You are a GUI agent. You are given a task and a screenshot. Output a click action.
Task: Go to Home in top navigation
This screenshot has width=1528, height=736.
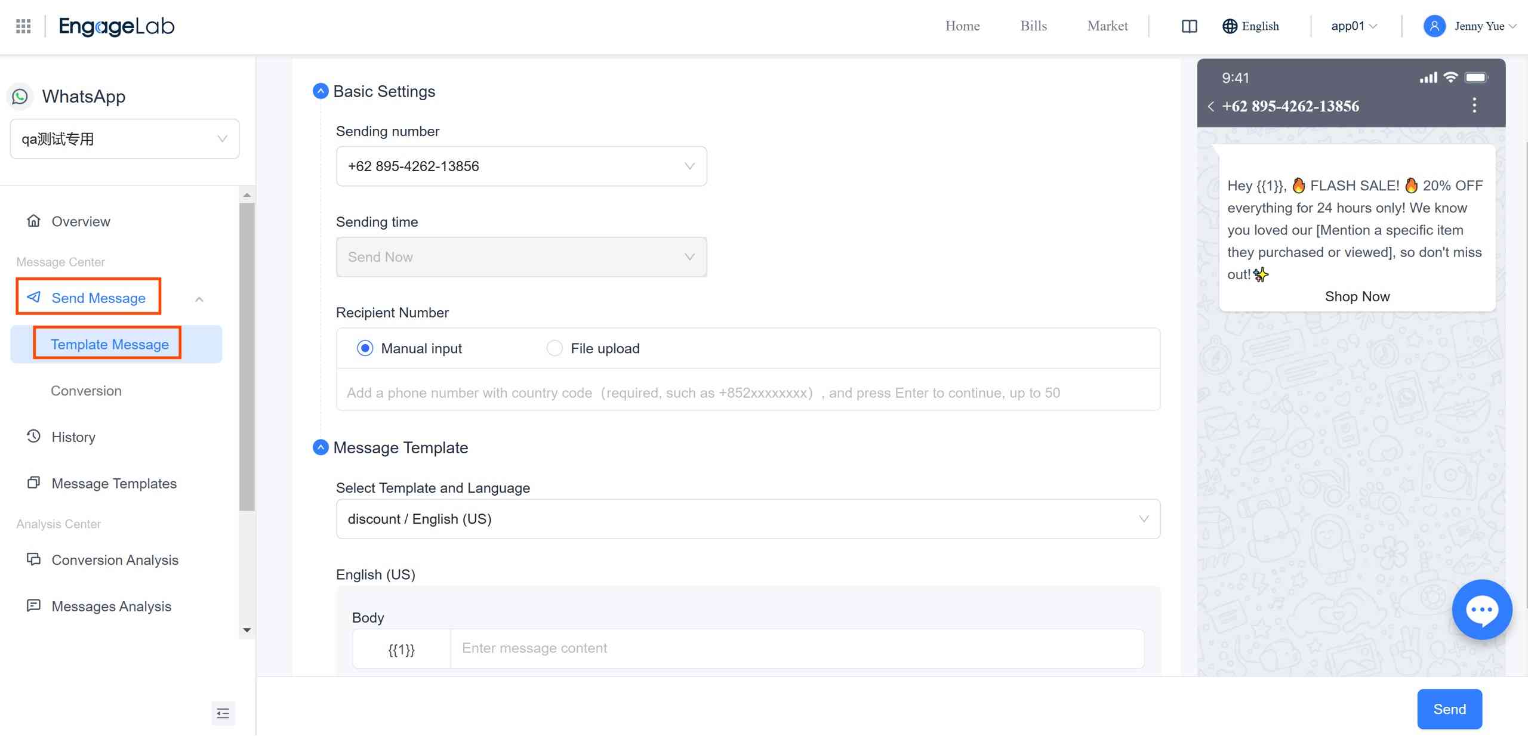coord(962,26)
